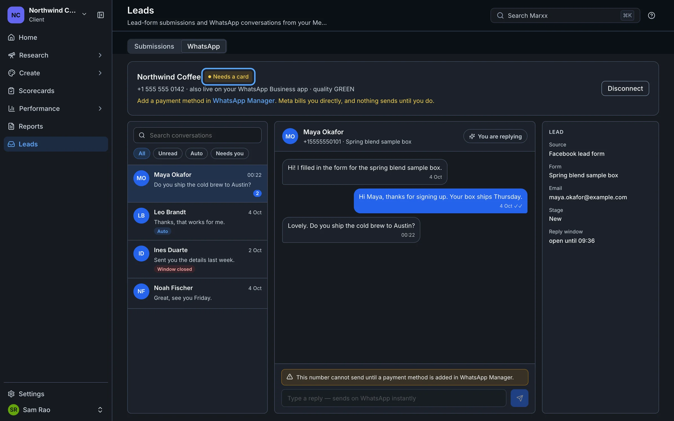Open the WhatsApp Manager link
This screenshot has width=674, height=421.
[243, 101]
